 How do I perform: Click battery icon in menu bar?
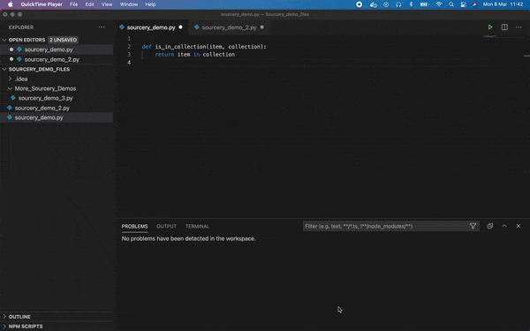pyautogui.click(x=424, y=4)
